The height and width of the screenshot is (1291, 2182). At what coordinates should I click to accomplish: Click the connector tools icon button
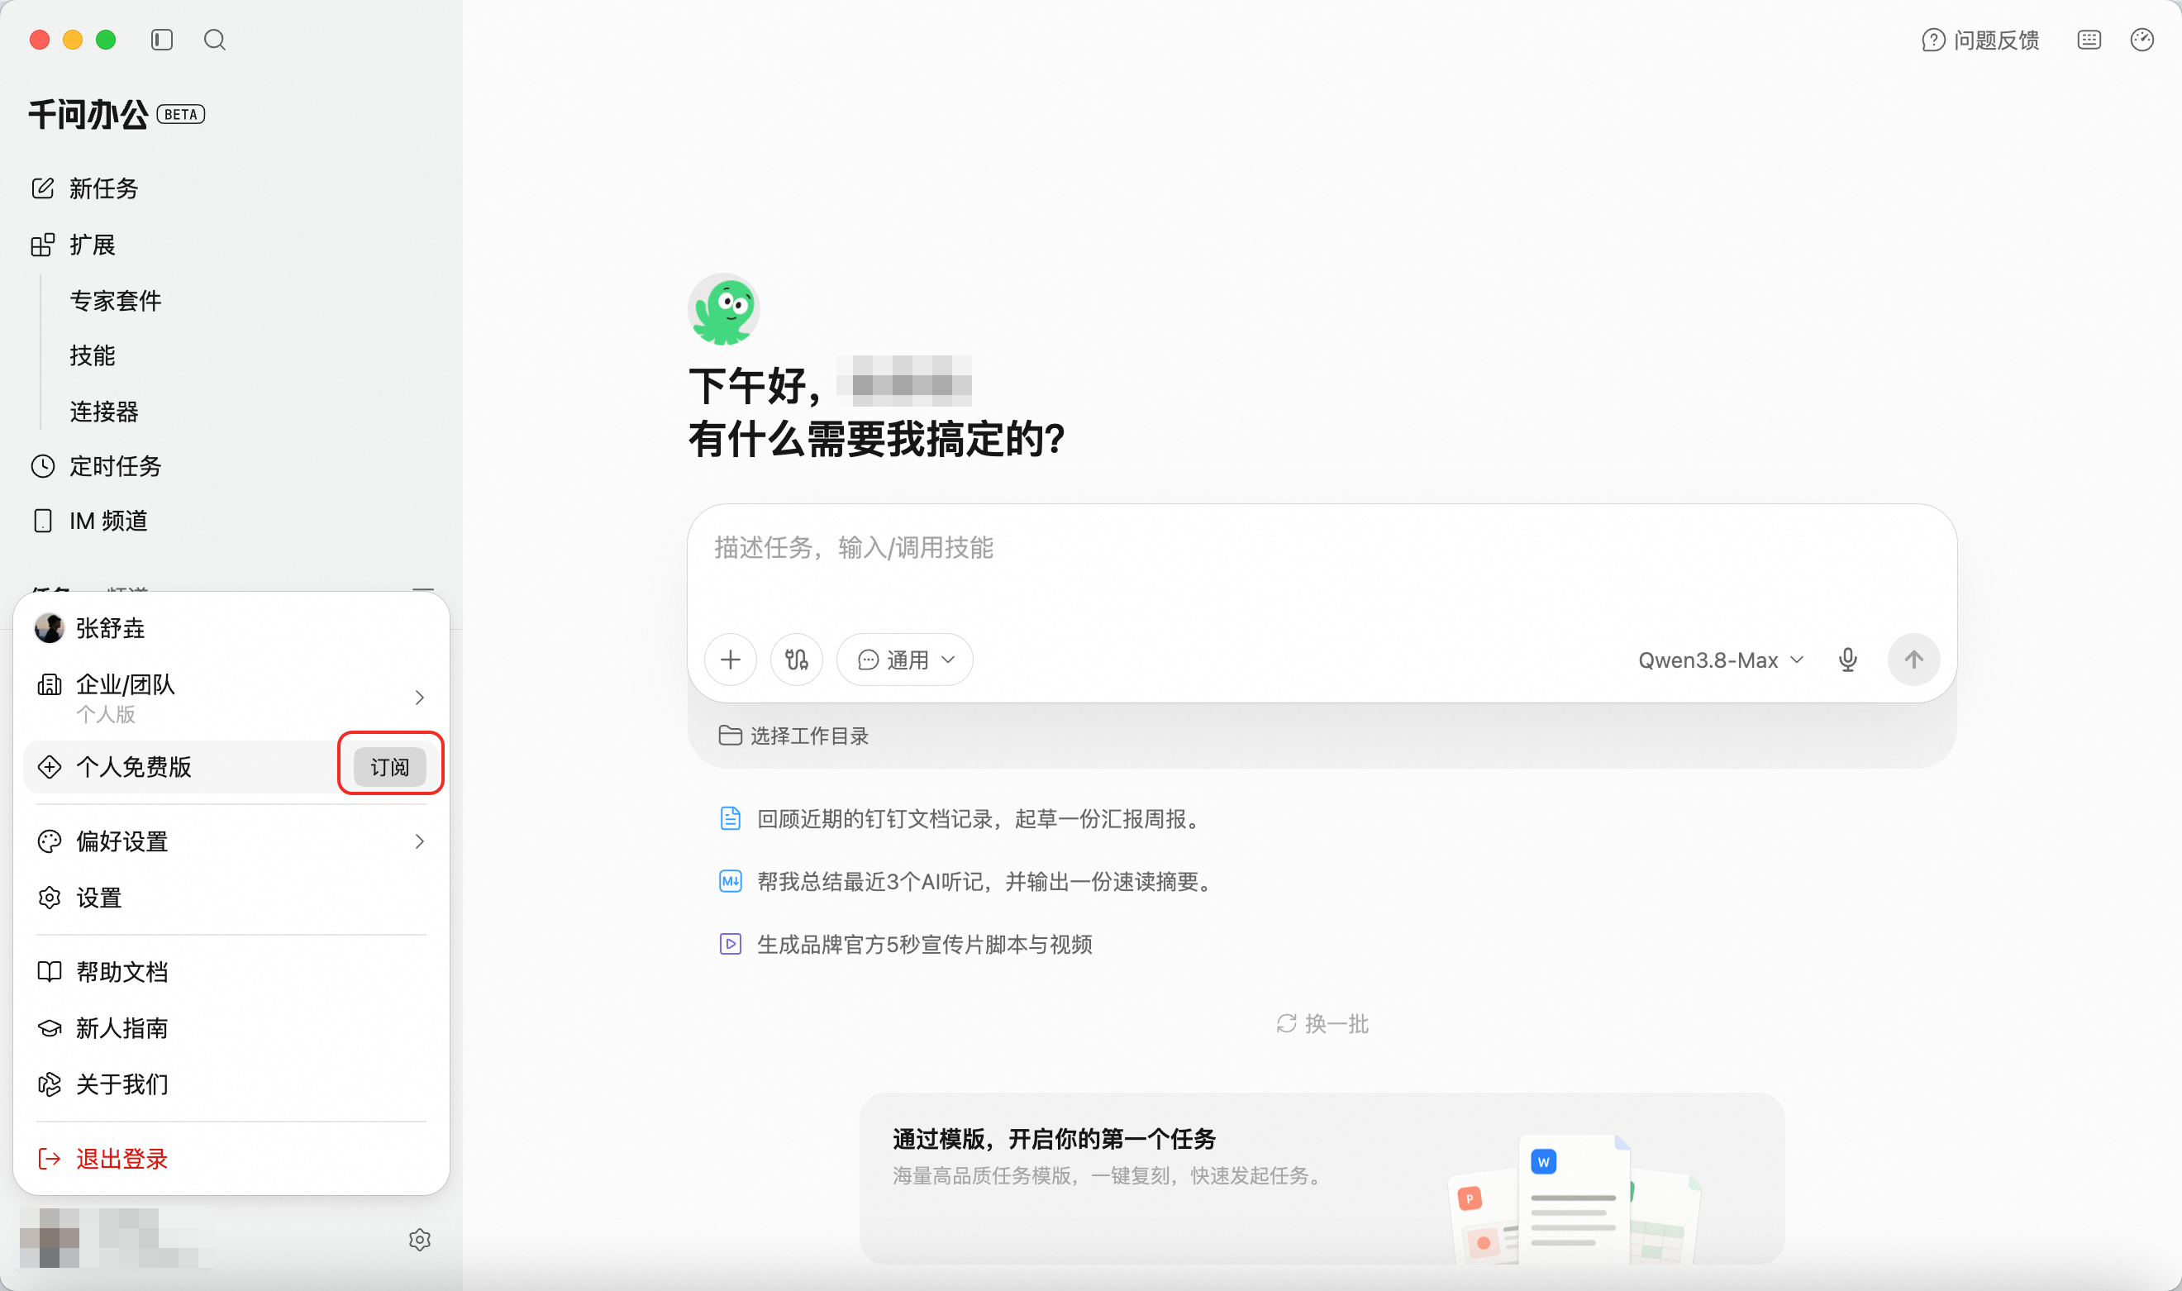pos(797,660)
